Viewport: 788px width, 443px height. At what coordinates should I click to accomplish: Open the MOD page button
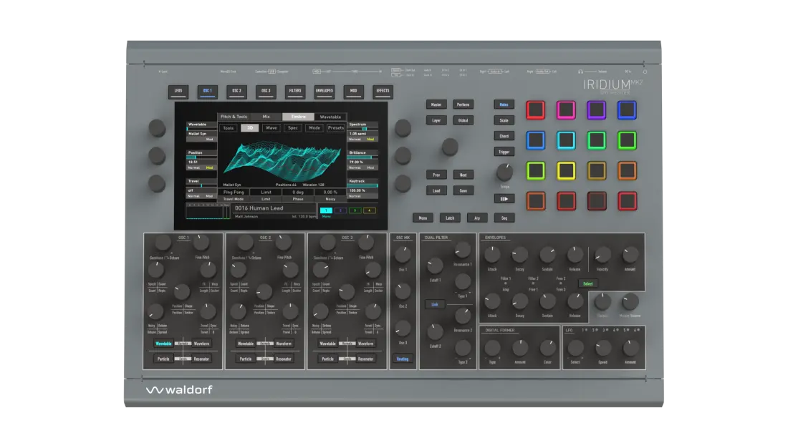point(353,92)
